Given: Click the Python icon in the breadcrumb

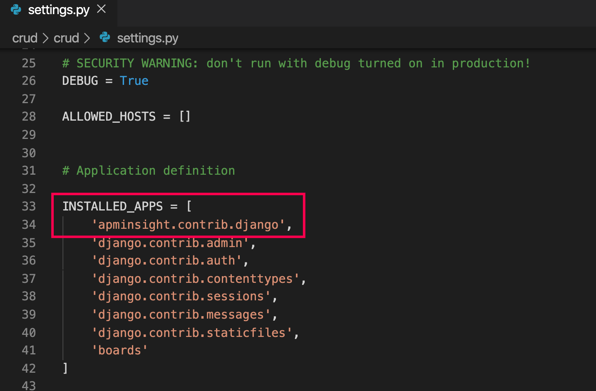Looking at the screenshot, I should pyautogui.click(x=105, y=37).
